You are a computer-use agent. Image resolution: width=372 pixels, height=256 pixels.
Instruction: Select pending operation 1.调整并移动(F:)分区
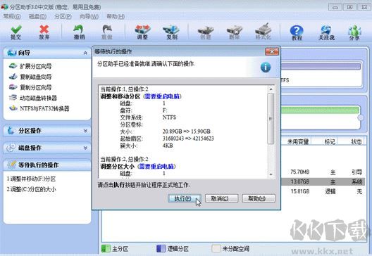click(31, 179)
